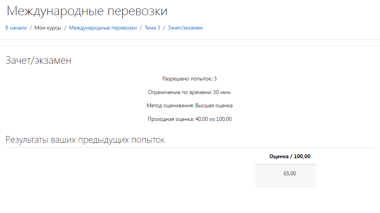Open the 'Тема 3' breadcrumb link
380x213 pixels.
153,28
